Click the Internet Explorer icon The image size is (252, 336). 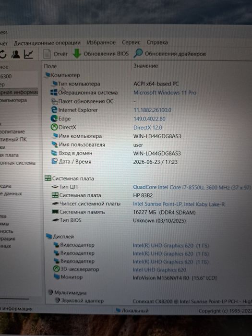tap(54, 110)
